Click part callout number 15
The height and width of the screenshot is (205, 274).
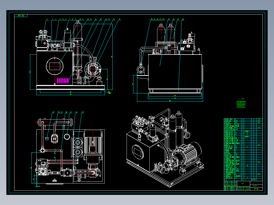tap(101, 19)
